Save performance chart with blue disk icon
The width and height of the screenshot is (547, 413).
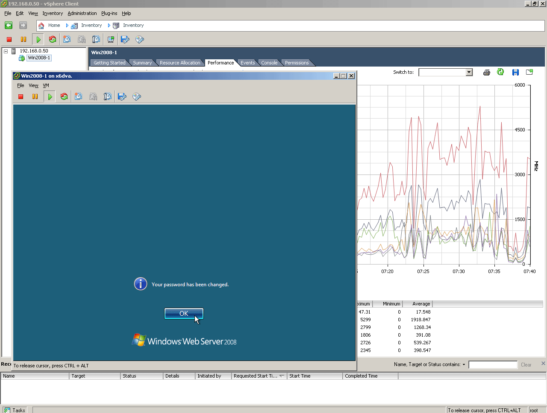pos(515,73)
